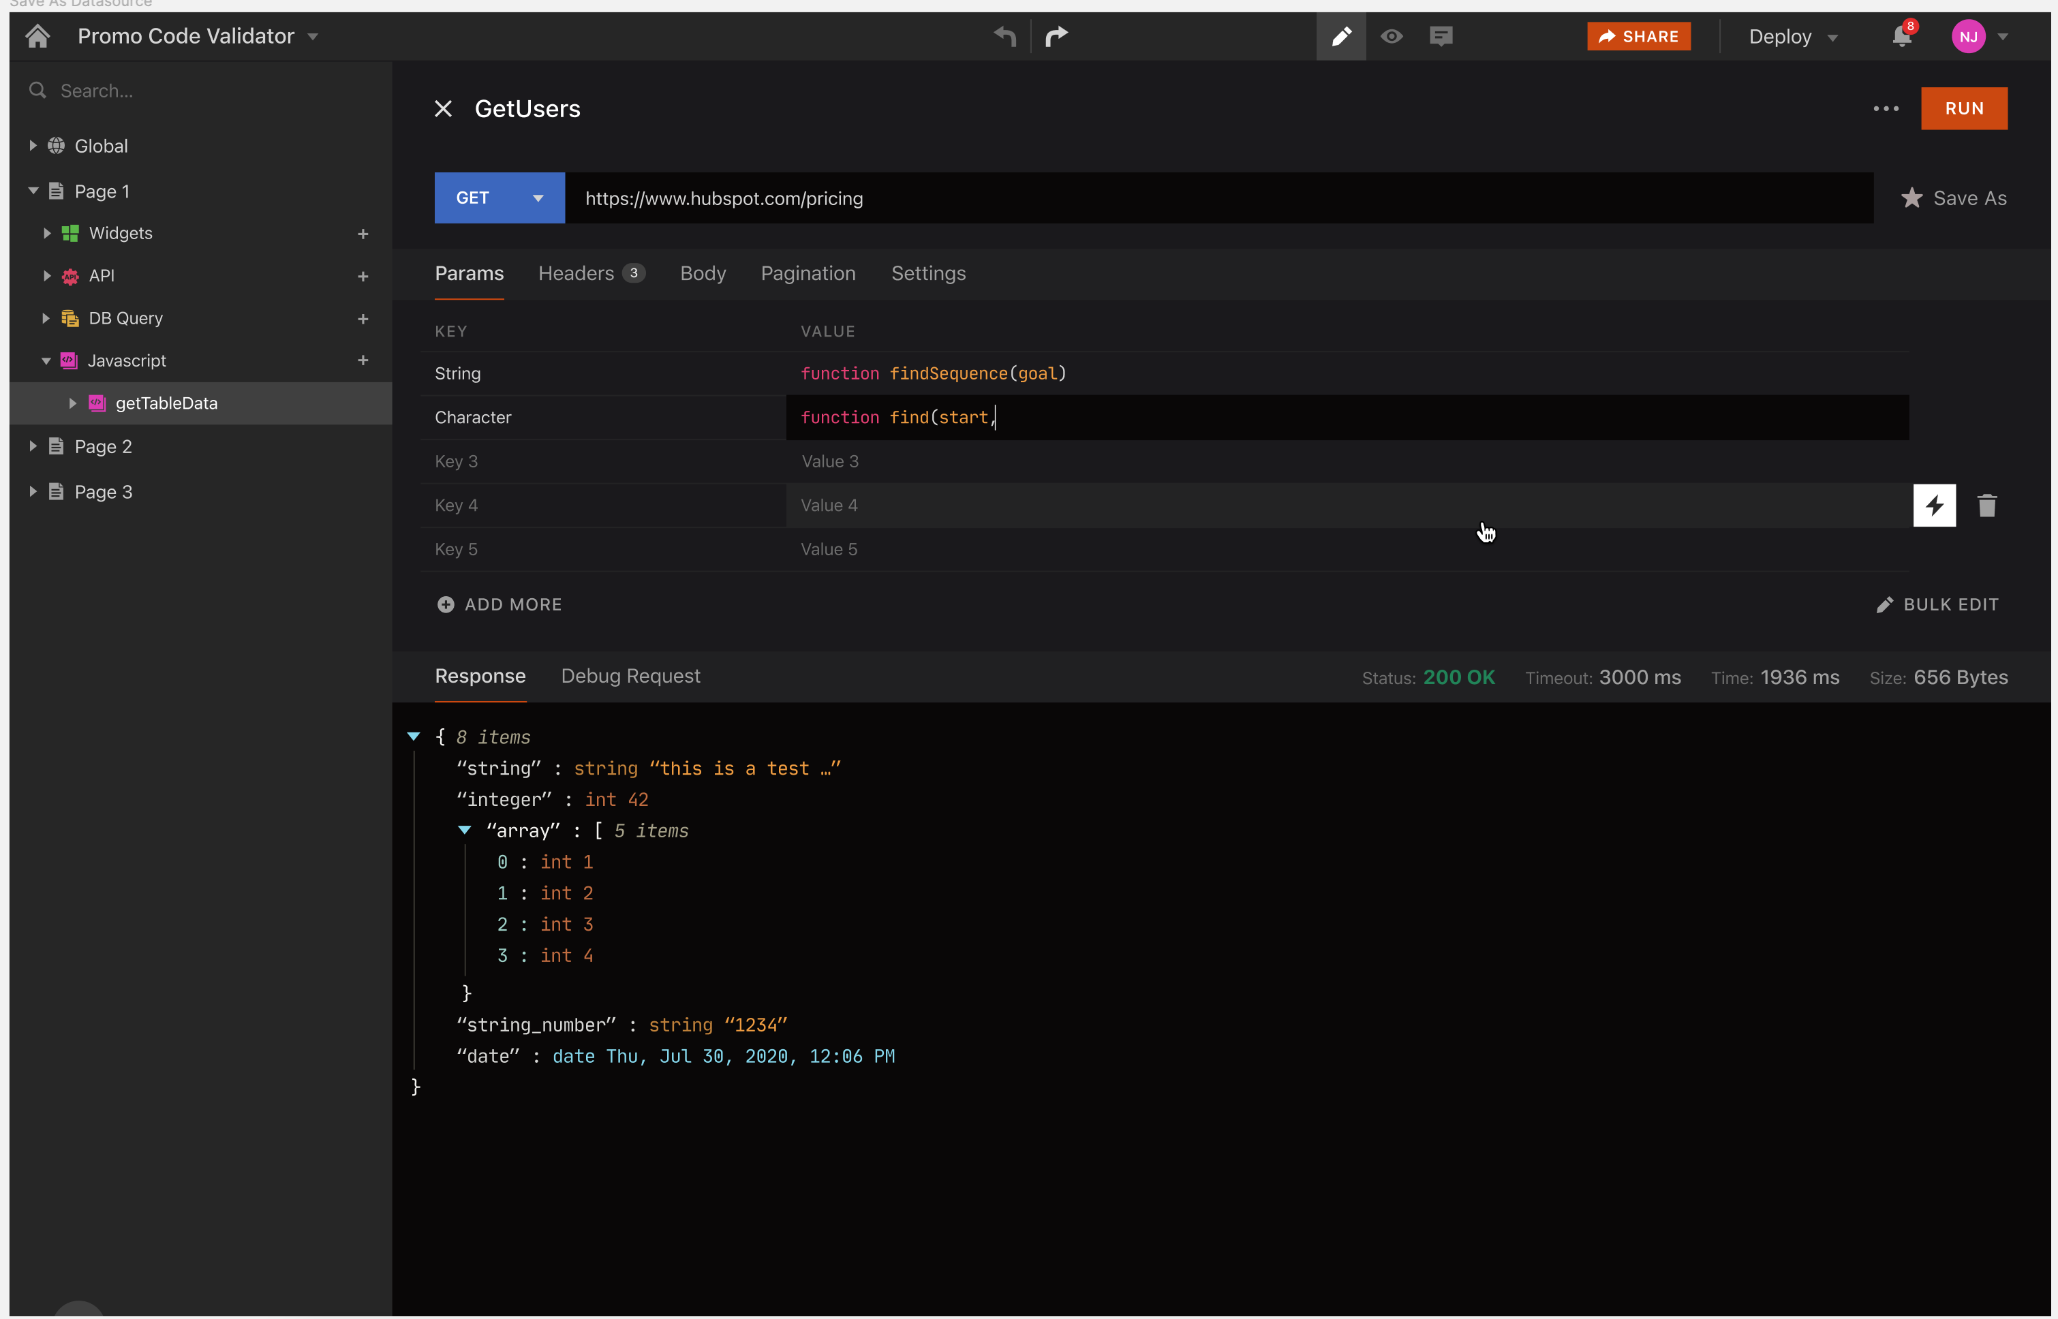Expand the Page 2 tree node
2058x1319 pixels.
[x=33, y=446]
